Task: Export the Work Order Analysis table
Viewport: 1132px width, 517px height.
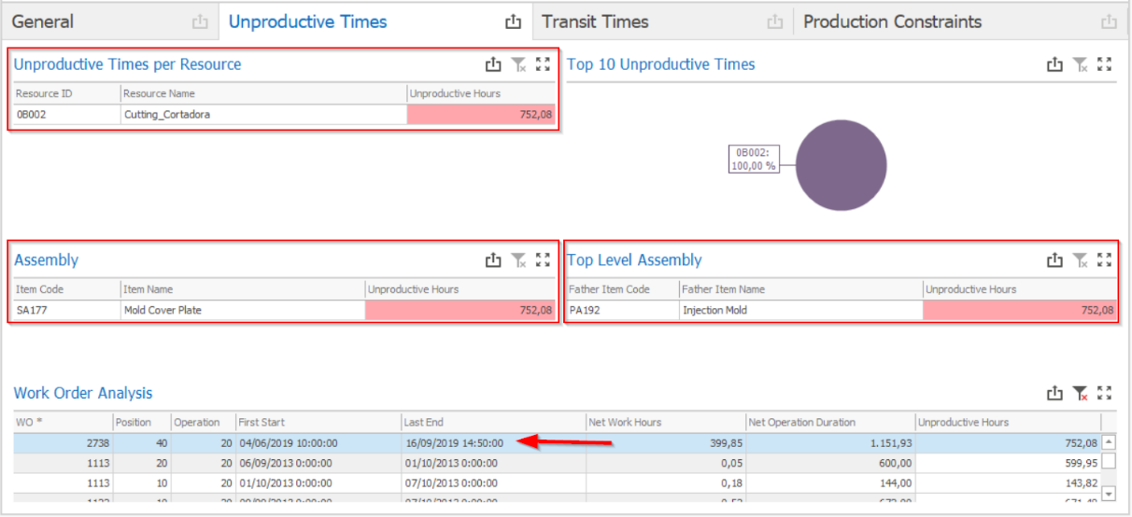Action: pos(1054,394)
